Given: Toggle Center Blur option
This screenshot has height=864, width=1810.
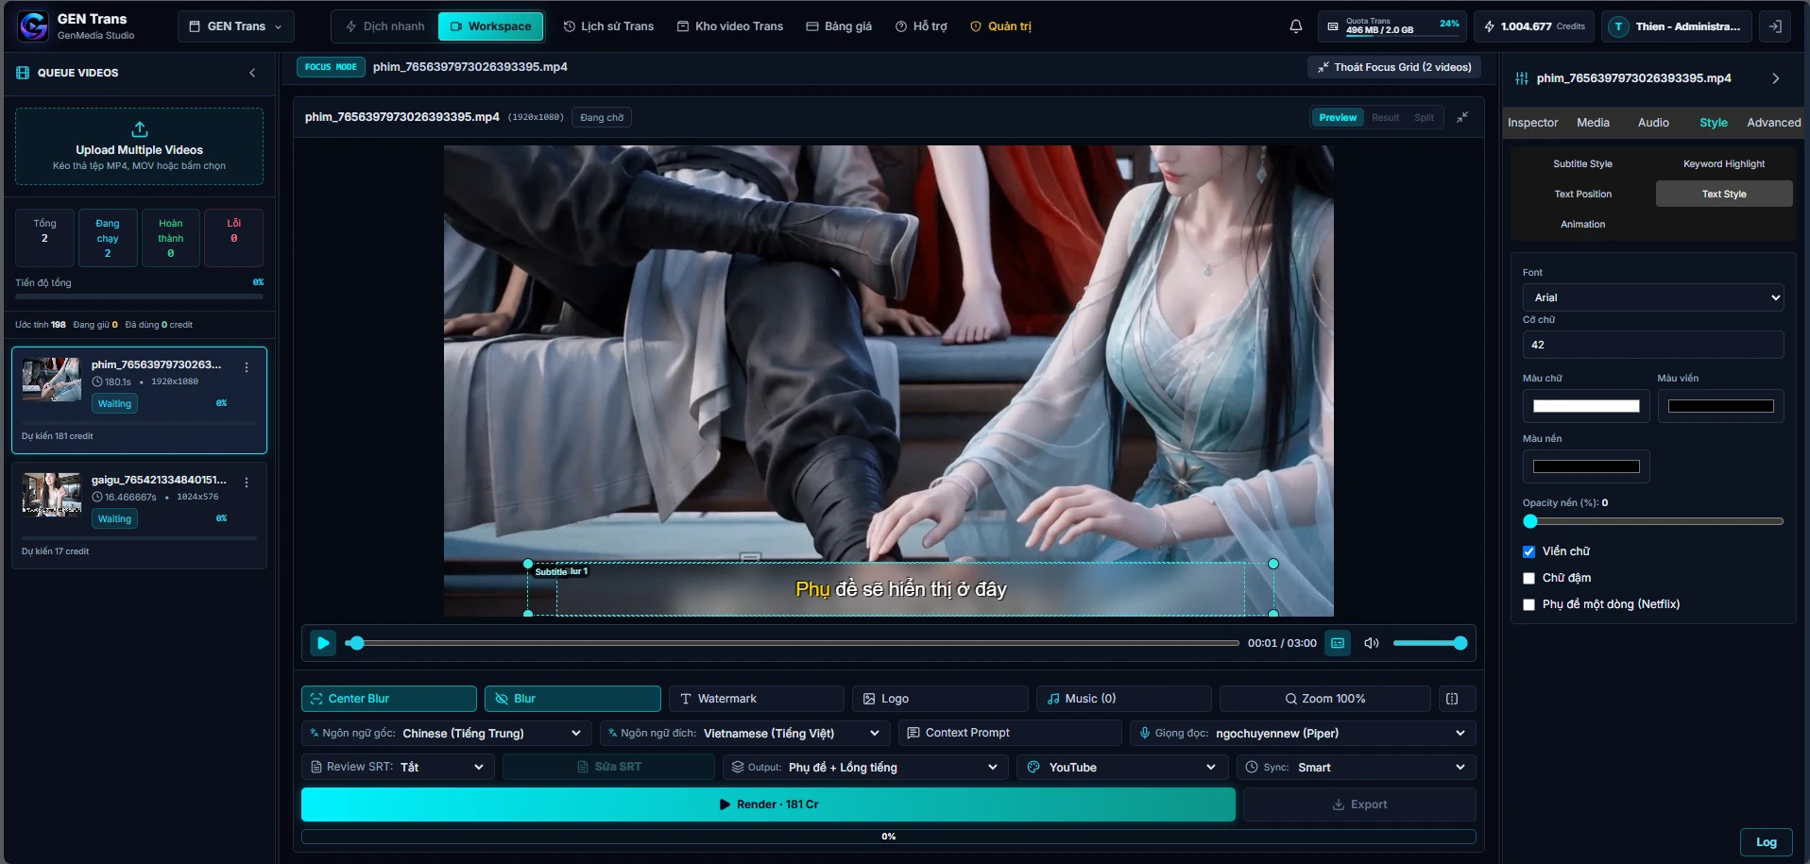Looking at the screenshot, I should coord(389,699).
